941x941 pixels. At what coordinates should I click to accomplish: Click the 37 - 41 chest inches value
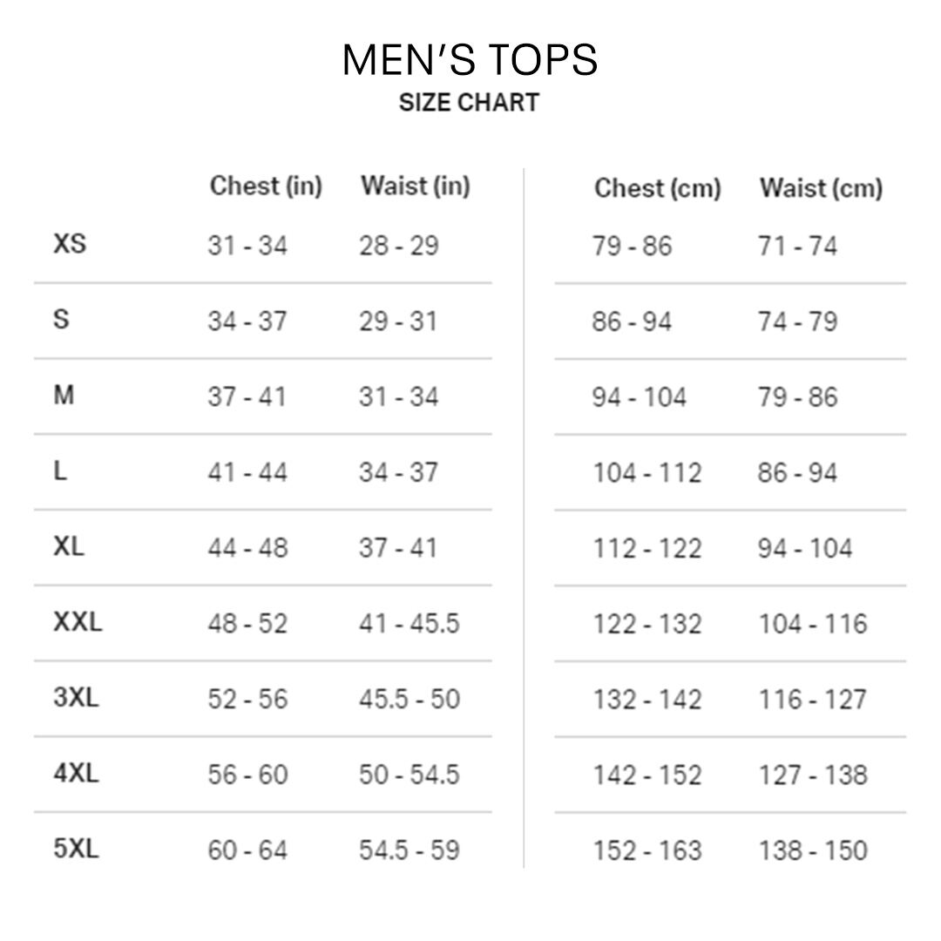(247, 397)
